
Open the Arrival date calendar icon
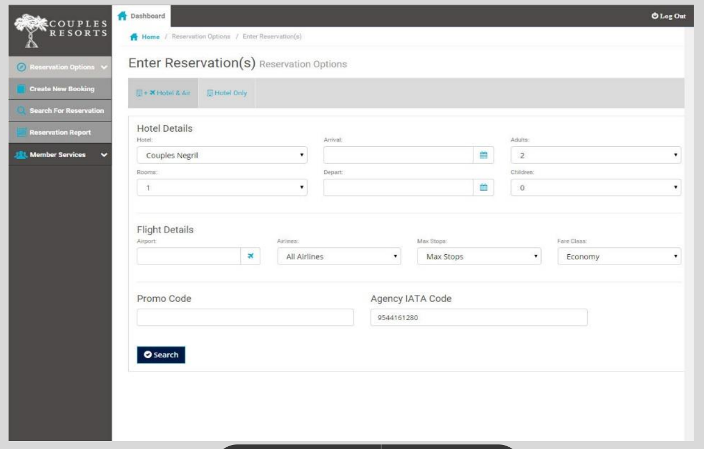[x=484, y=154]
